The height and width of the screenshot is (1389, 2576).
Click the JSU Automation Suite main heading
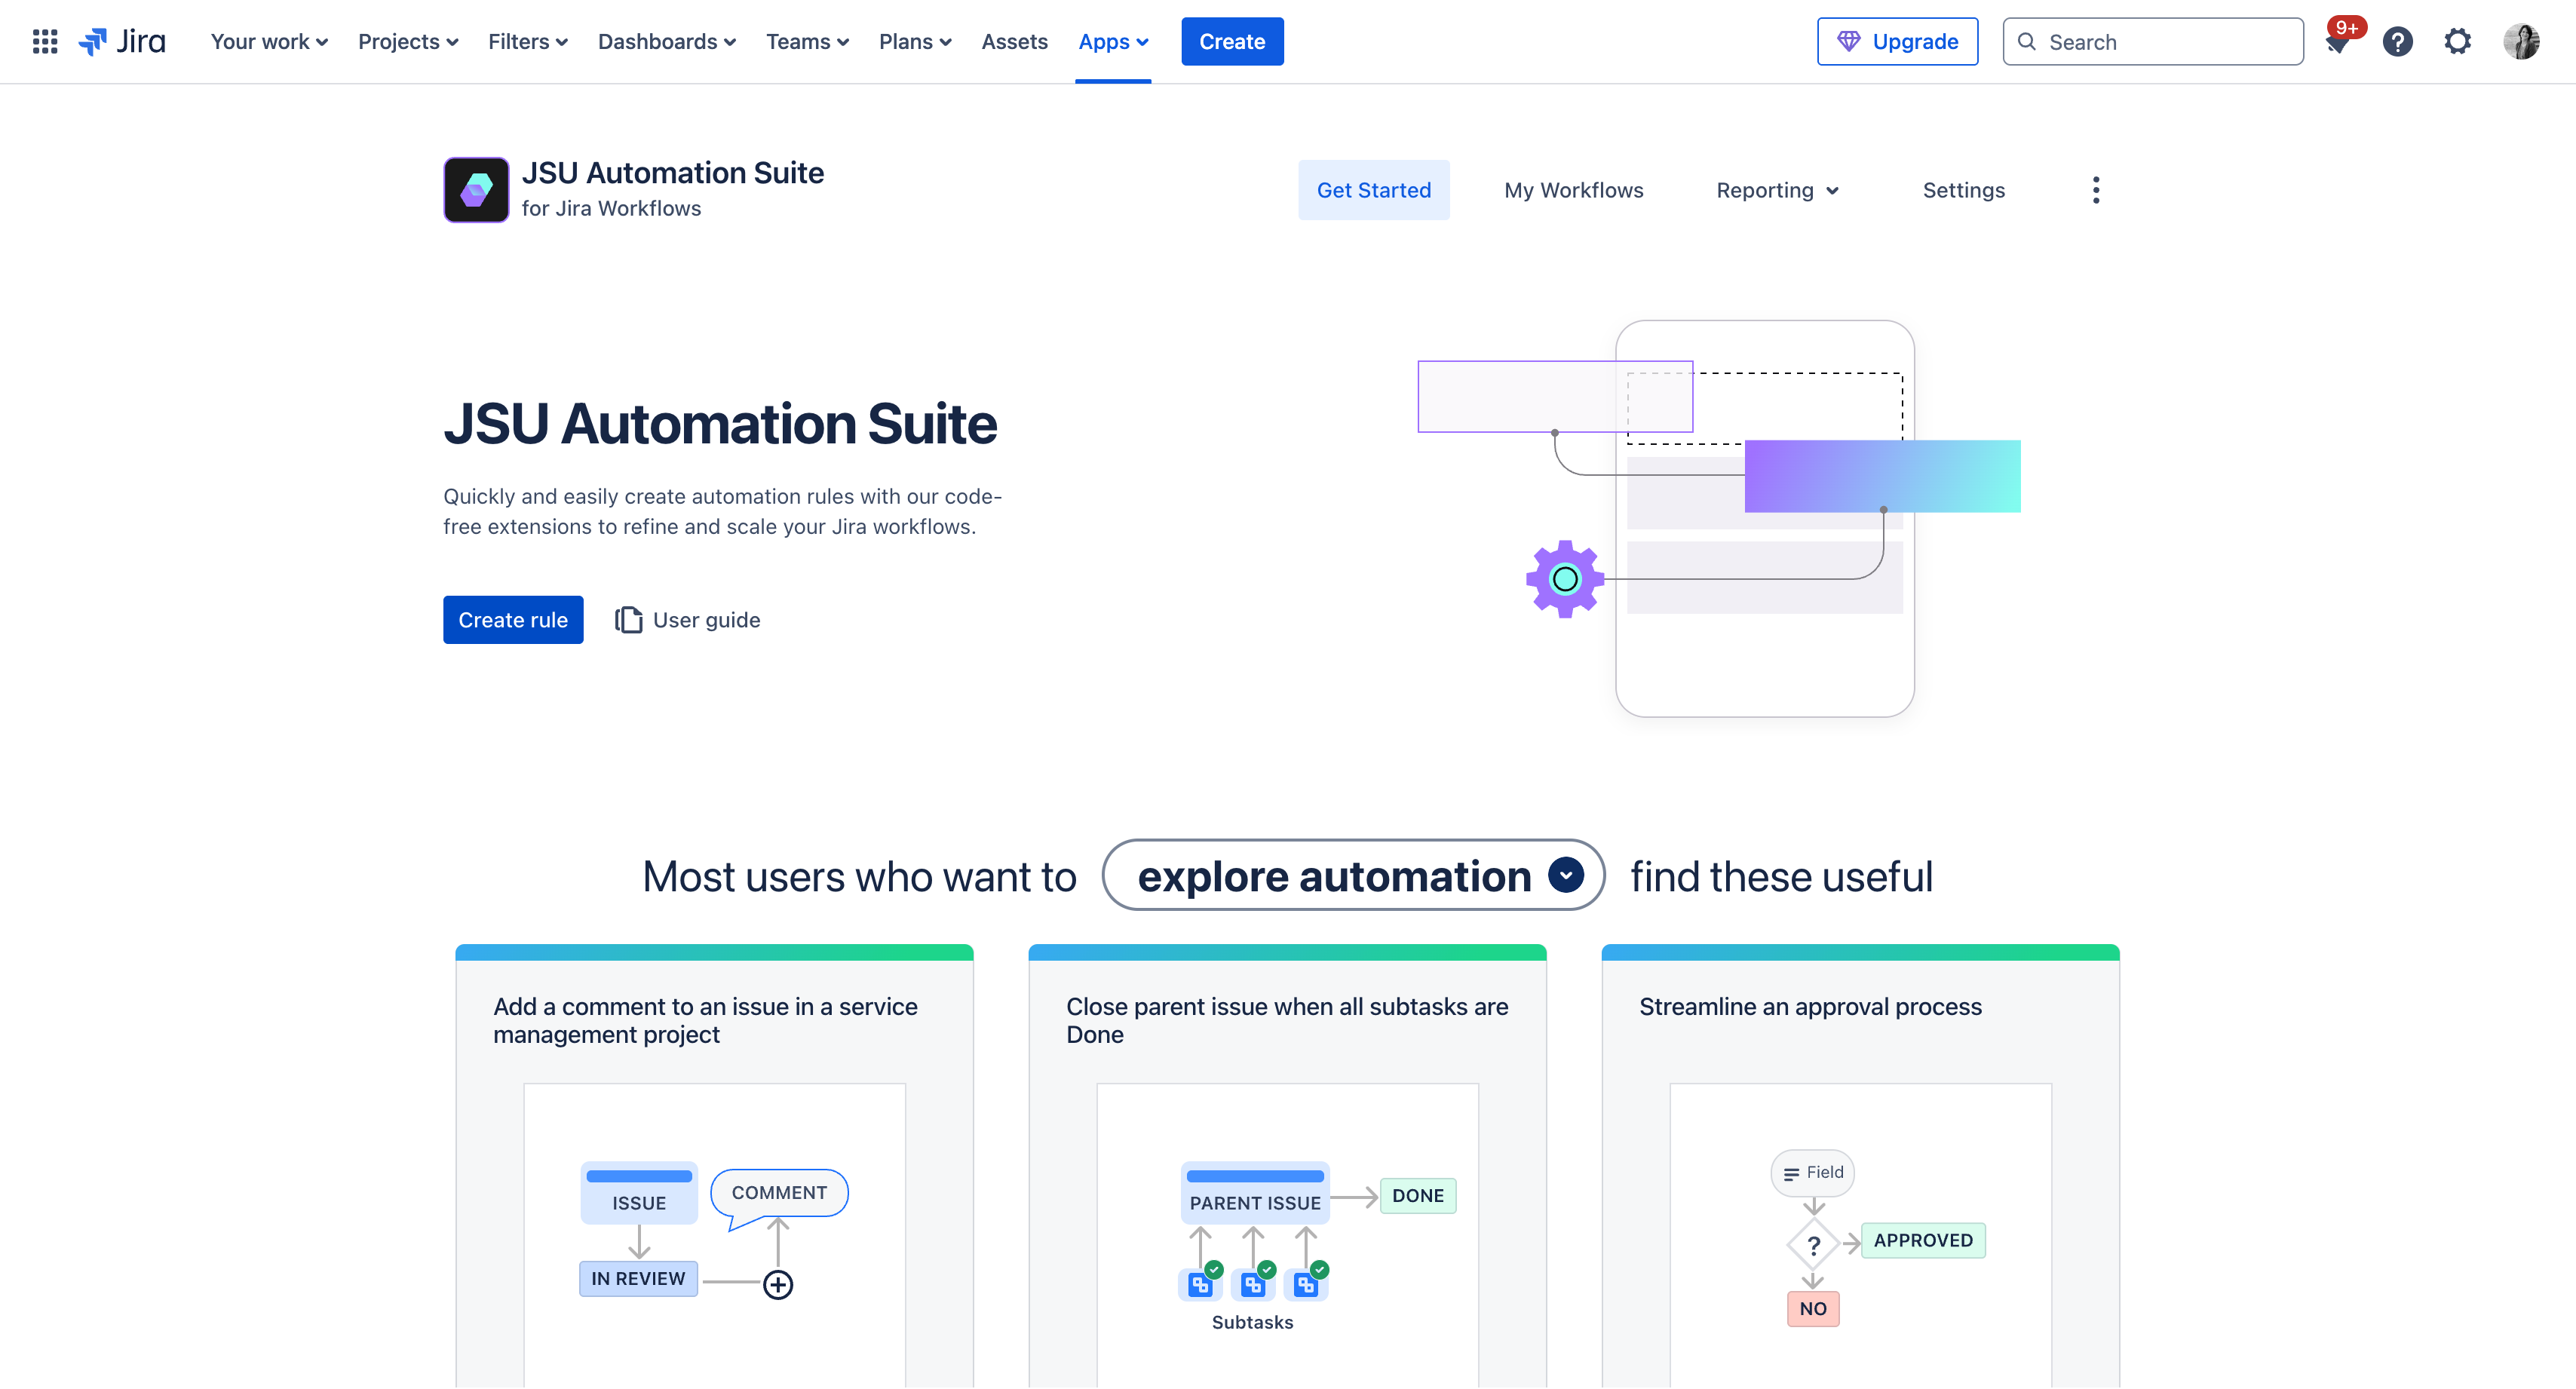click(x=720, y=423)
